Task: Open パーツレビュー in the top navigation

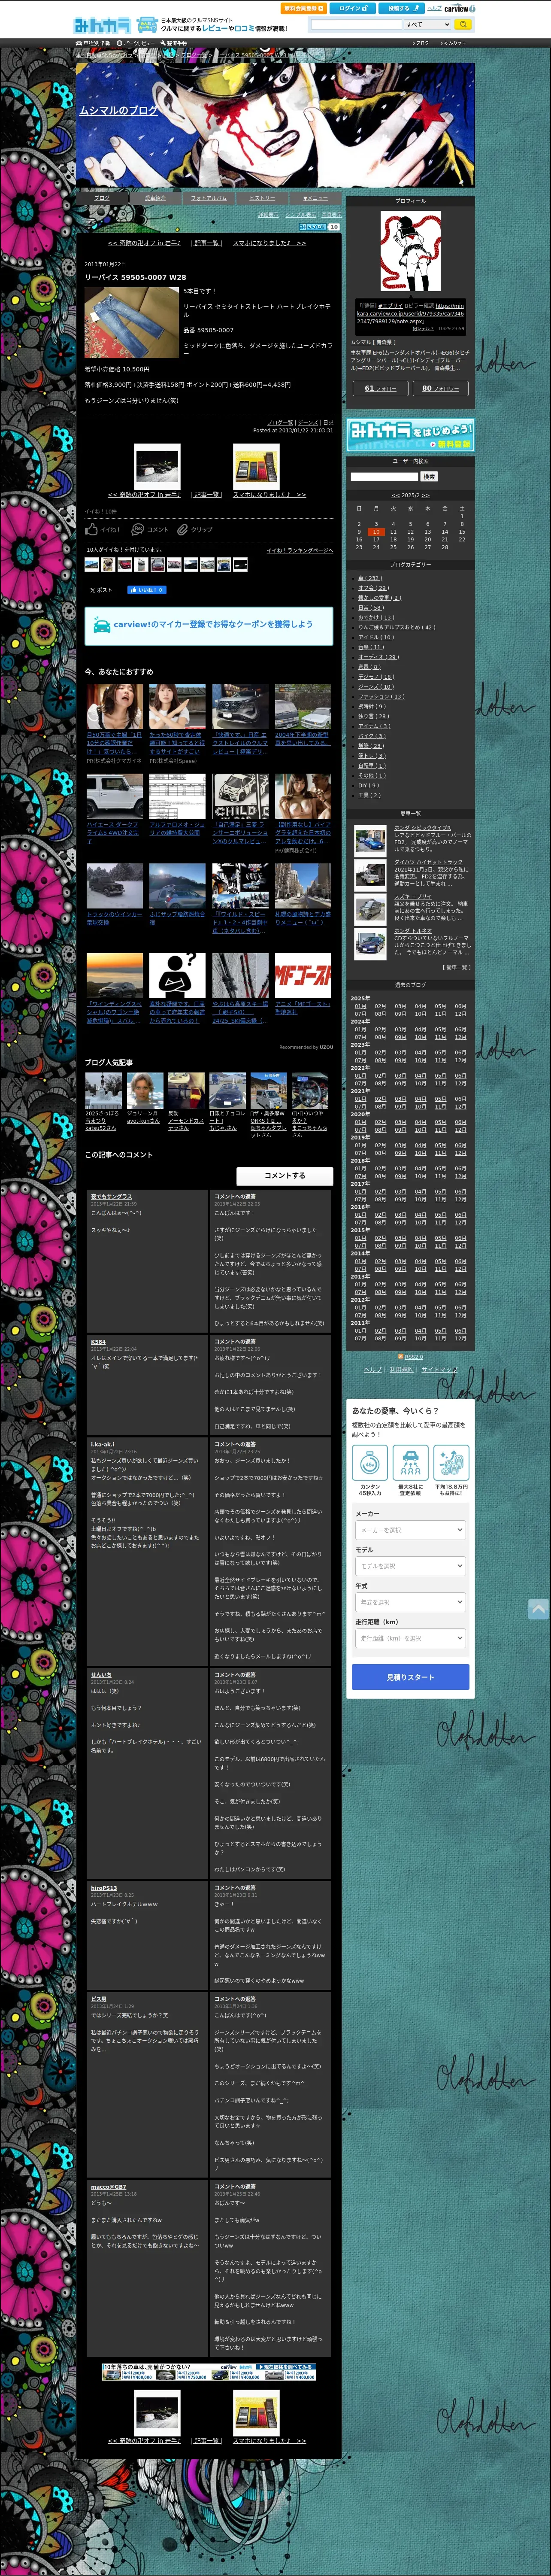Action: coord(135,43)
